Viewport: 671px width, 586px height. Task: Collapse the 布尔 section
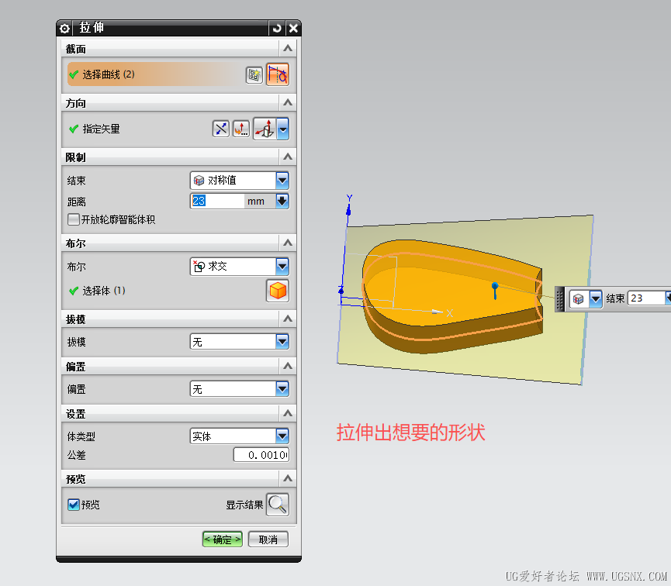[x=288, y=243]
